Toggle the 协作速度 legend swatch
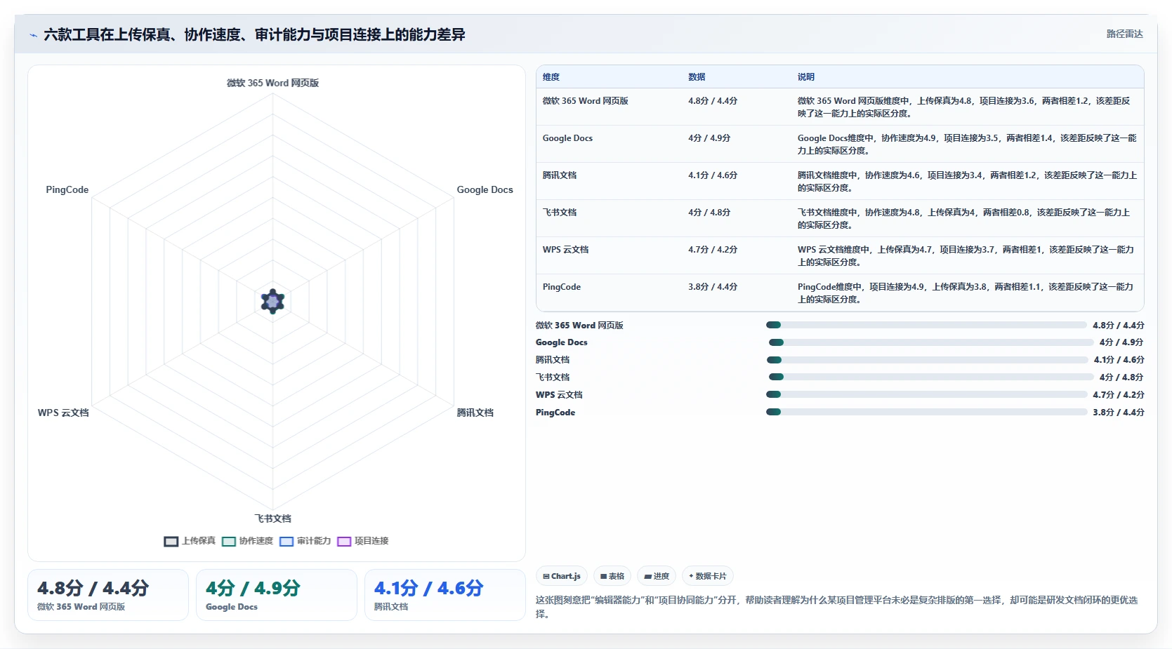1172x649 pixels. click(x=229, y=541)
